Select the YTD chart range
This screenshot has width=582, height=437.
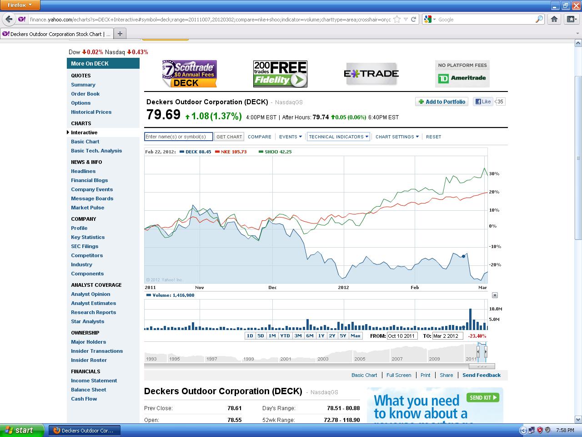(285, 336)
